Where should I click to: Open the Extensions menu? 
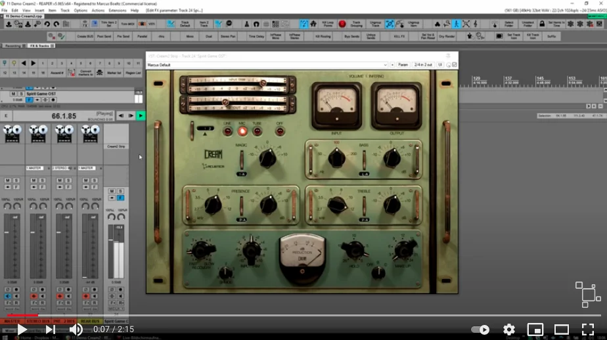[118, 11]
